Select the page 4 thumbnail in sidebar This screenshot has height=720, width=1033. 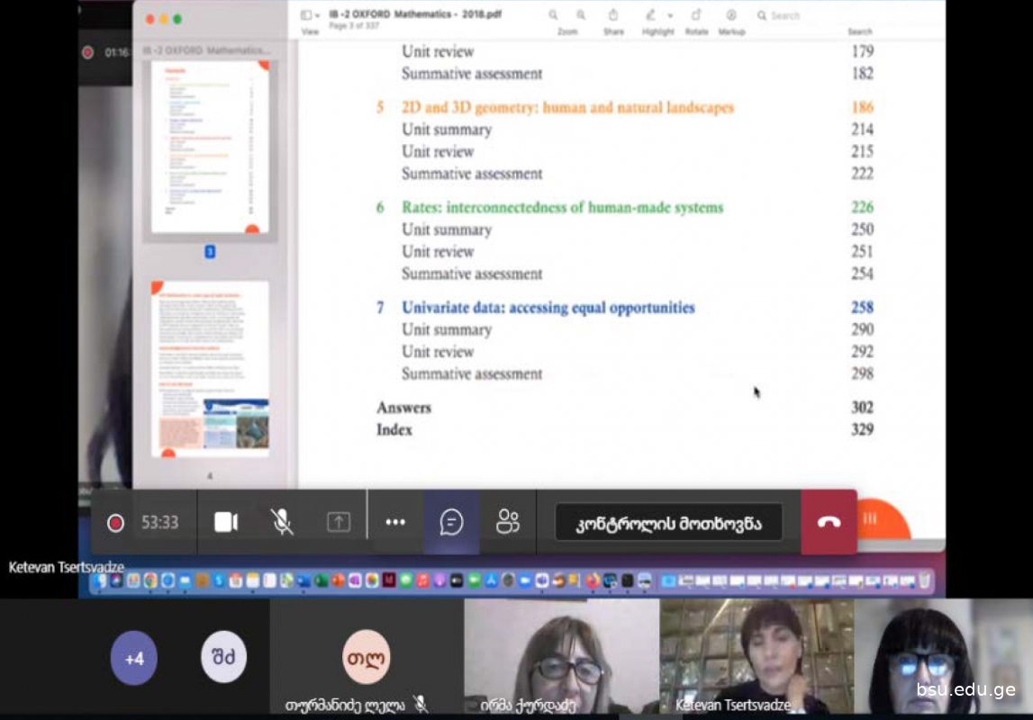click(x=210, y=369)
